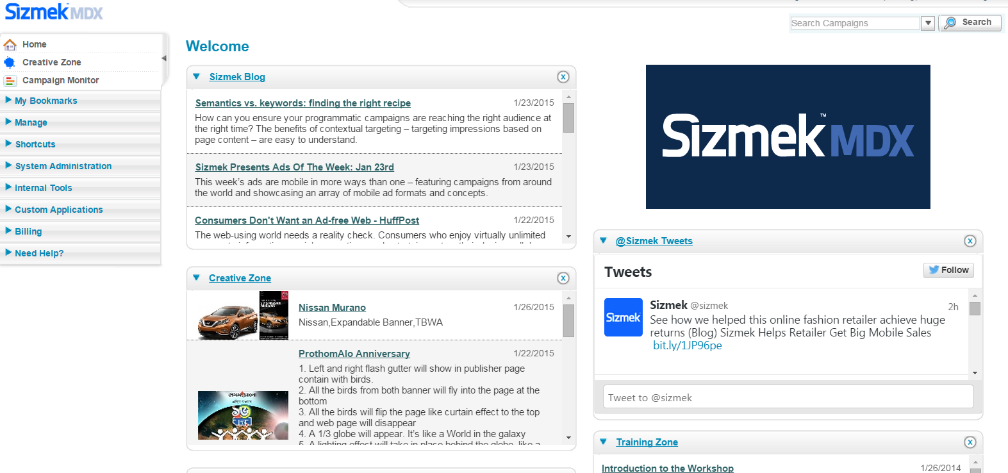Image resolution: width=1008 pixels, height=473 pixels.
Task: Expand the Billing section
Action: (x=28, y=231)
